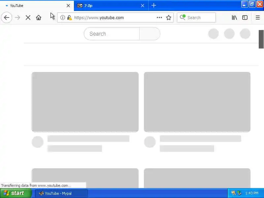Click the forward navigation arrow
The width and height of the screenshot is (264, 198).
coord(17,17)
